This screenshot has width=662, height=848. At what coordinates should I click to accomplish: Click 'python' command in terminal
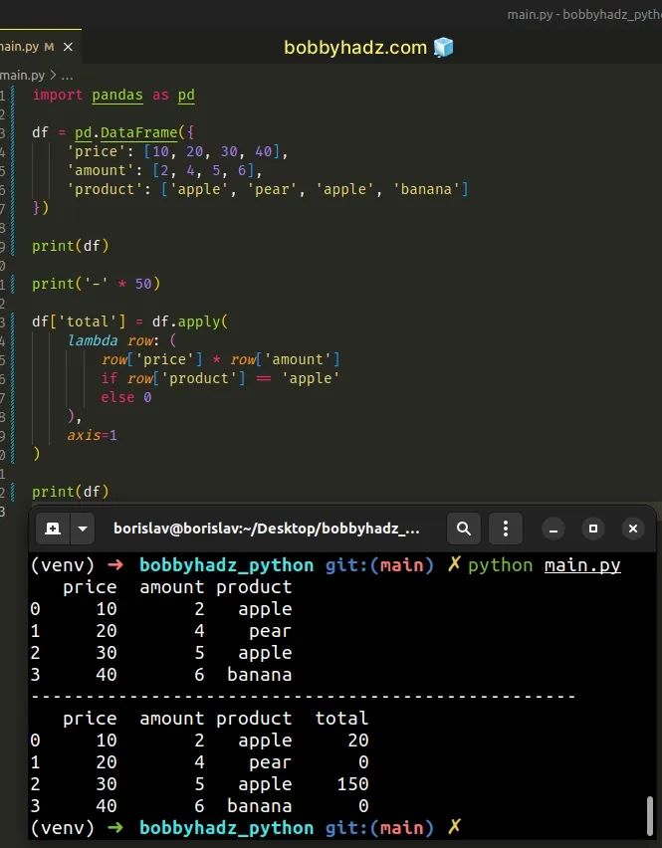[x=501, y=565]
